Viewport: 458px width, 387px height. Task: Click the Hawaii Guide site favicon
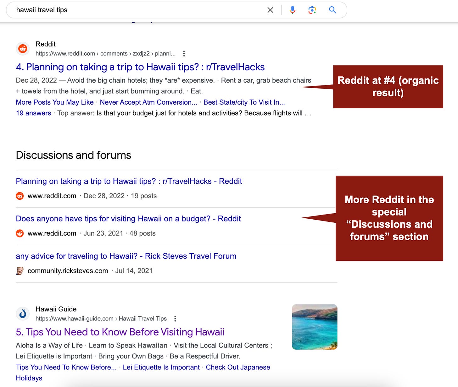click(23, 313)
